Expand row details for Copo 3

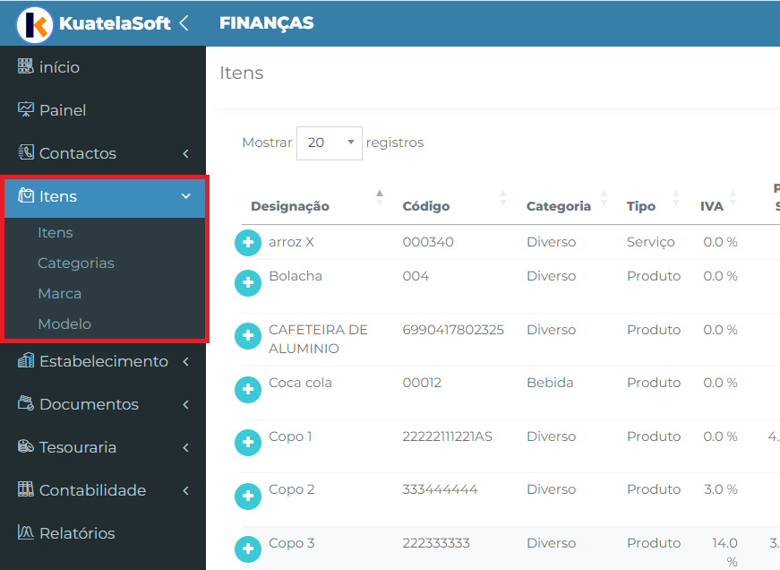(248, 549)
